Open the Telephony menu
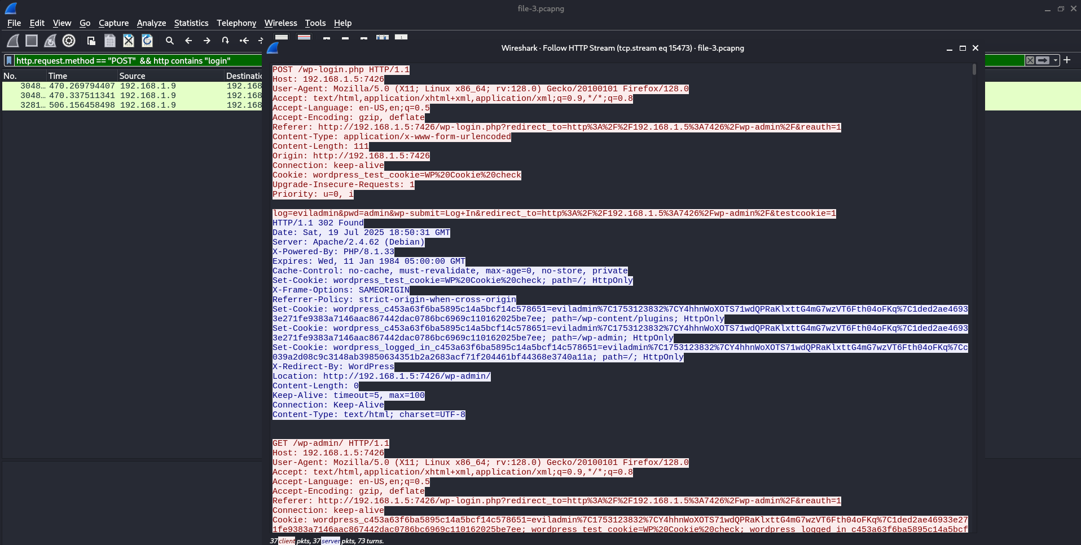This screenshot has height=545, width=1081. point(236,23)
